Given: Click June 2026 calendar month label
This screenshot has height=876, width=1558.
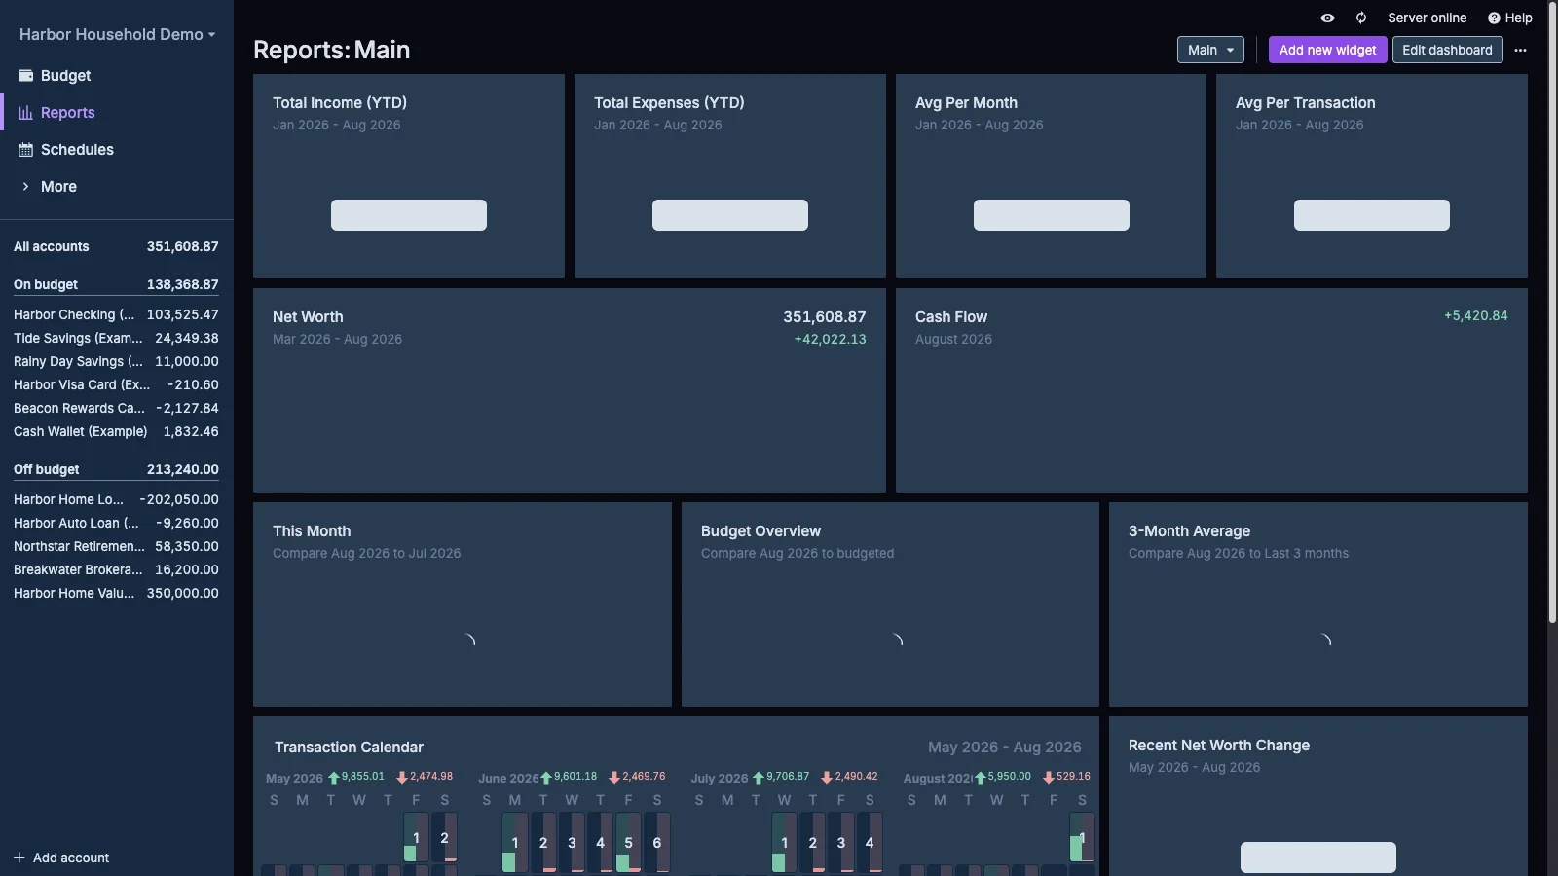Looking at the screenshot, I should pos(508,779).
